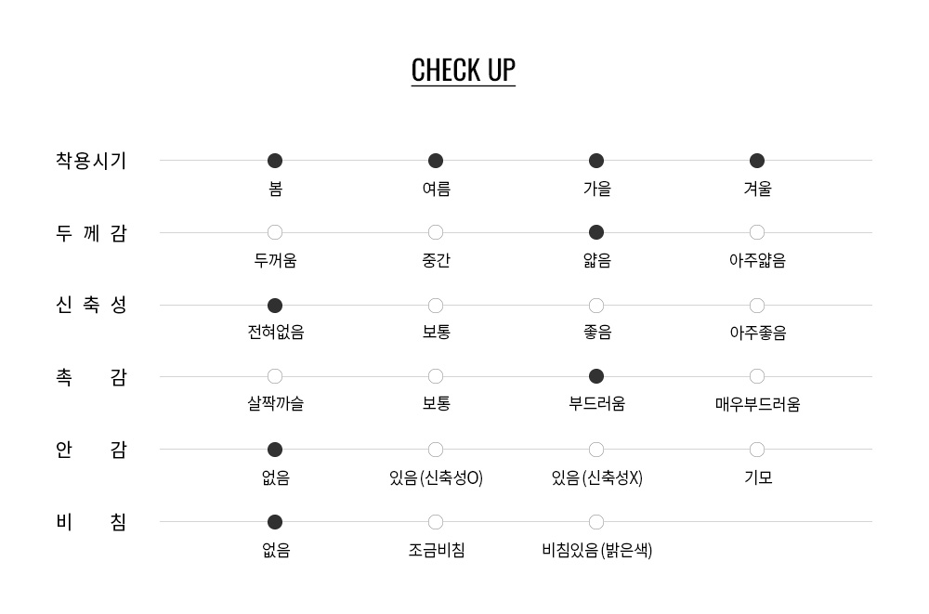
Task: Choose 있음(신축성O) lining option circle
Action: [436, 450]
